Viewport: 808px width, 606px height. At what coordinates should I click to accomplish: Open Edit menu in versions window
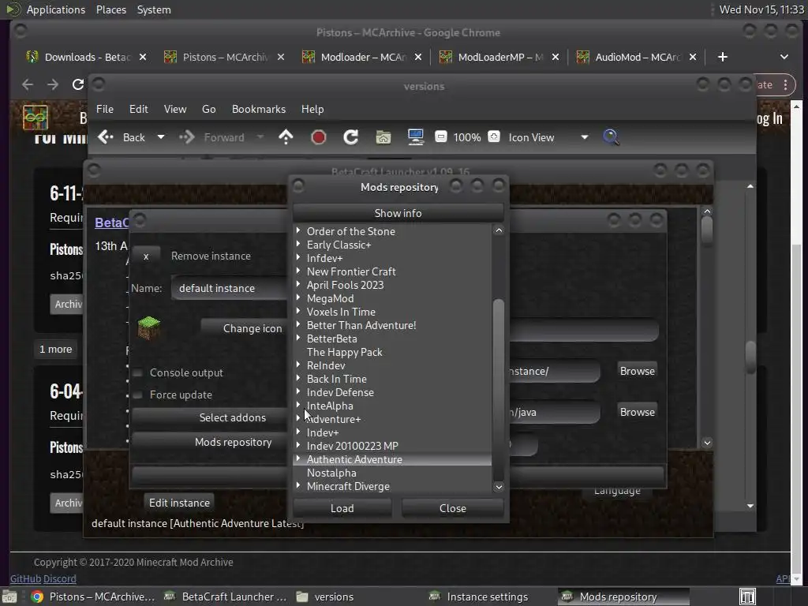(139, 109)
